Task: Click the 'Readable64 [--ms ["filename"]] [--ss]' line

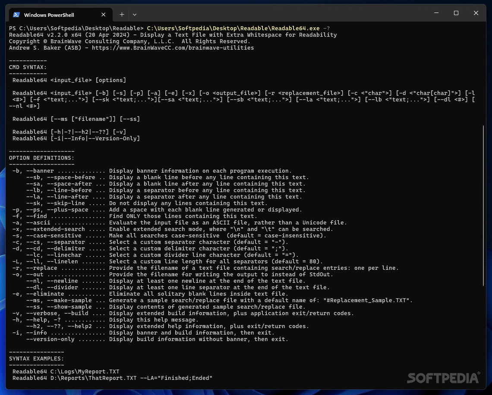Action: pyautogui.click(x=76, y=119)
